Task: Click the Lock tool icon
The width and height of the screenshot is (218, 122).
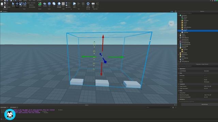Action: pyautogui.click(x=66, y=5)
